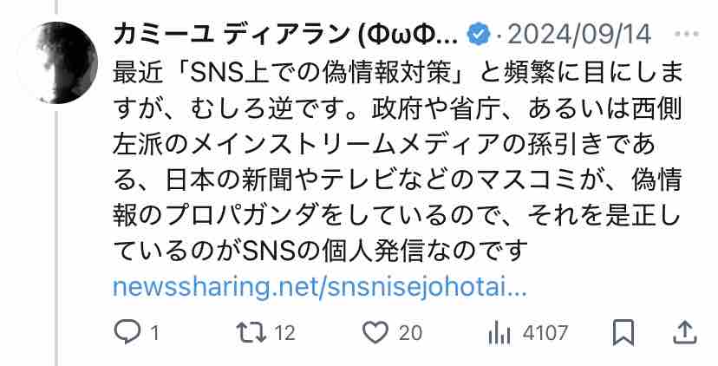Open the author's circular profile avatar
This screenshot has width=718, height=366.
(56, 62)
